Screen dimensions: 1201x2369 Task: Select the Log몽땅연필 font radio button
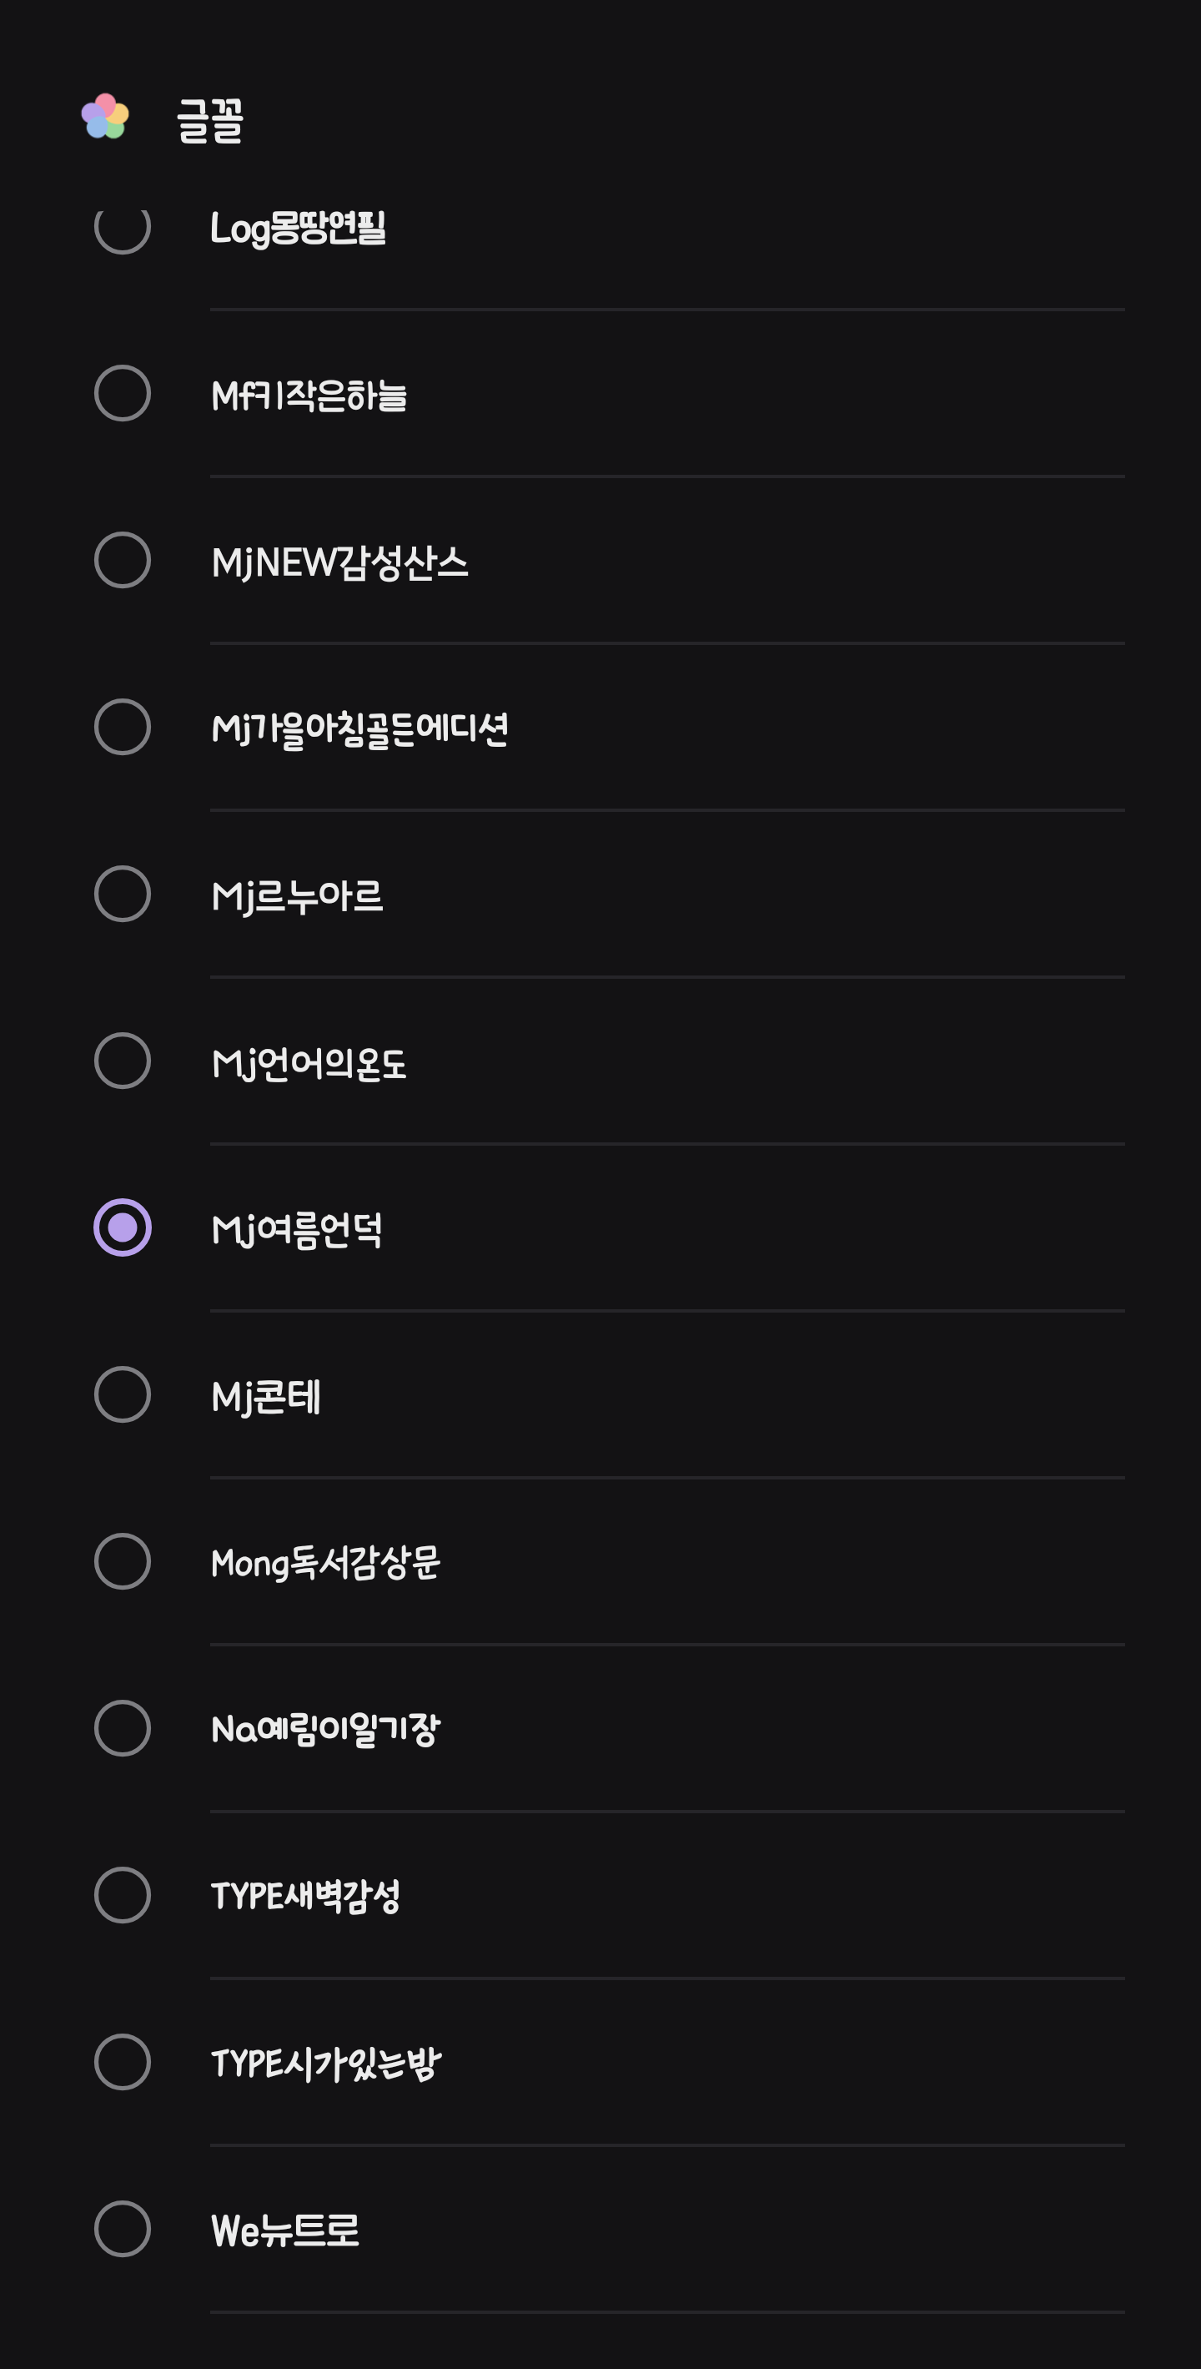click(123, 228)
